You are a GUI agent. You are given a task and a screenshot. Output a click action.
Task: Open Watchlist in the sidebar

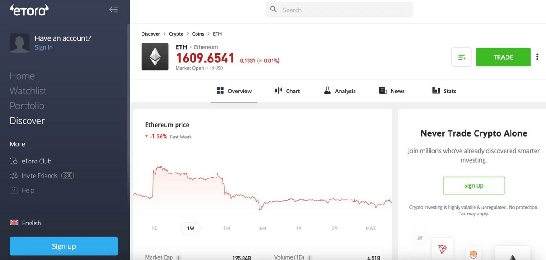tap(28, 91)
